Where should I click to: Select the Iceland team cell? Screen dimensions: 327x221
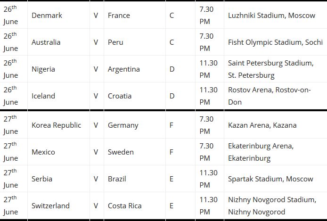[58, 96]
